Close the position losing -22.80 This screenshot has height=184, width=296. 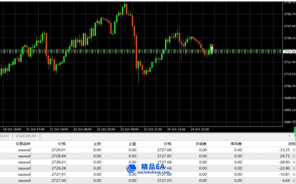(294, 168)
